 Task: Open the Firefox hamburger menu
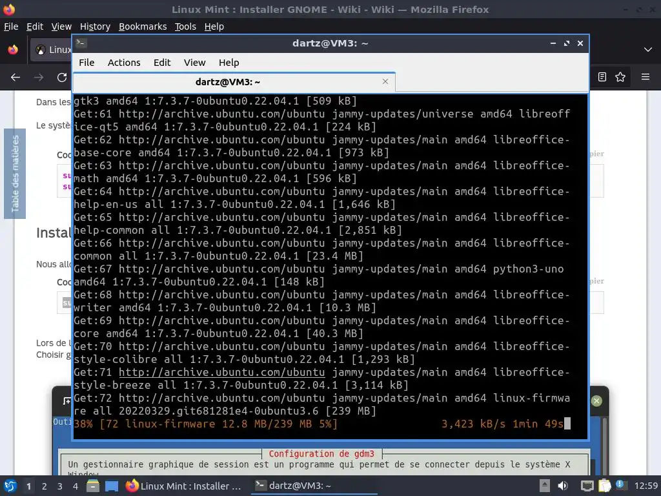point(646,77)
